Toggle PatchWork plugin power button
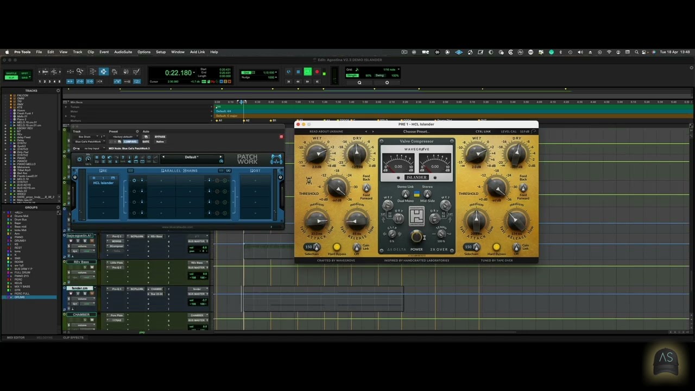695x391 pixels. click(x=79, y=159)
